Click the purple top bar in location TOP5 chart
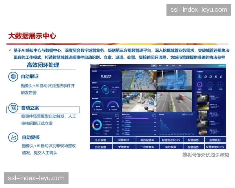This screenshot has width=235, height=188. tap(136, 118)
